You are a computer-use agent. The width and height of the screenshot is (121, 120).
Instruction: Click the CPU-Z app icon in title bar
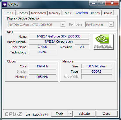pos(5,4)
